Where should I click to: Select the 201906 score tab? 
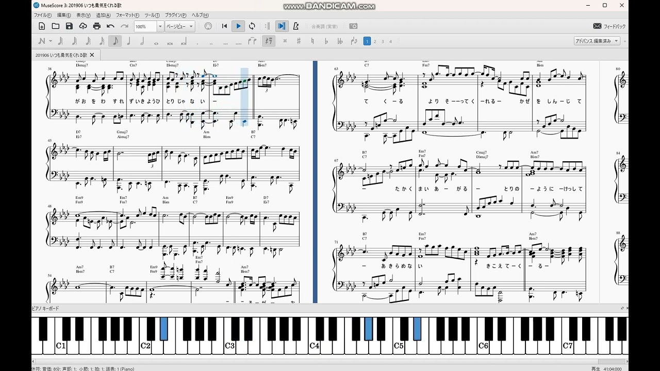tap(65, 55)
